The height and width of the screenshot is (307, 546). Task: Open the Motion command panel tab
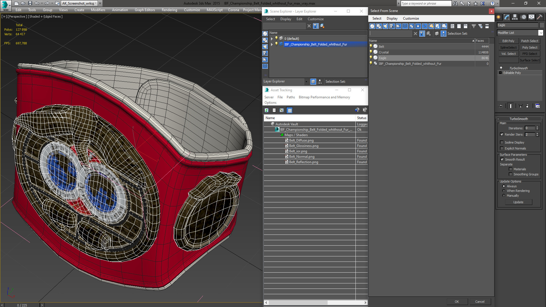[523, 17]
